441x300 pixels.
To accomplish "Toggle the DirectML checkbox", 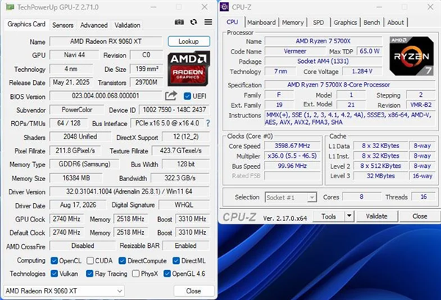I will [176, 260].
